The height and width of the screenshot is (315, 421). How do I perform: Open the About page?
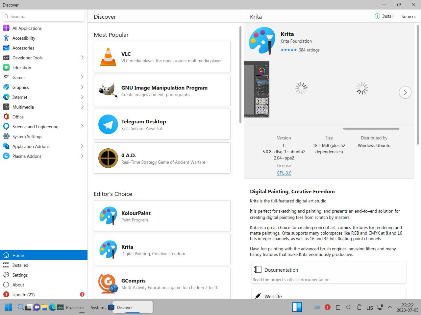[44, 285]
